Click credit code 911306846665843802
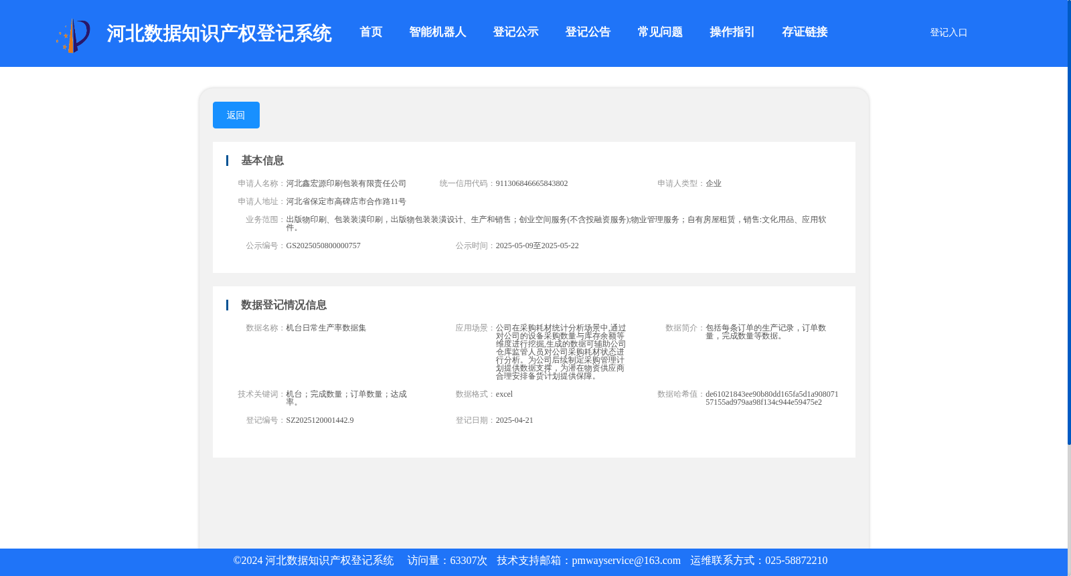This screenshot has width=1071, height=576. click(x=531, y=183)
